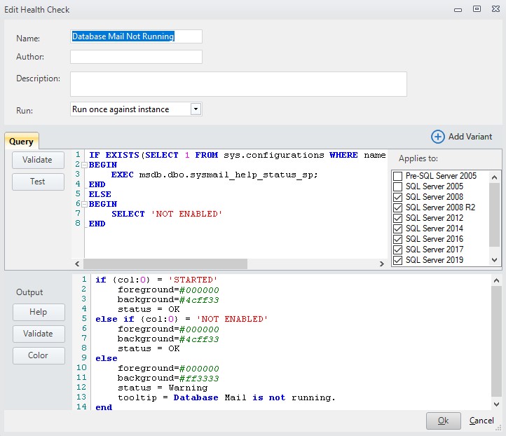The image size is (506, 436).
Task: Close the Edit Health Check dialog
Action: [x=495, y=9]
